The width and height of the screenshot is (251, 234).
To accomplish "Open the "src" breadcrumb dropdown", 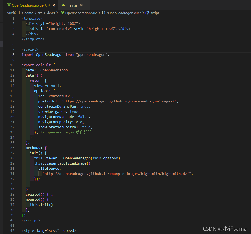I will click(x=40, y=13).
